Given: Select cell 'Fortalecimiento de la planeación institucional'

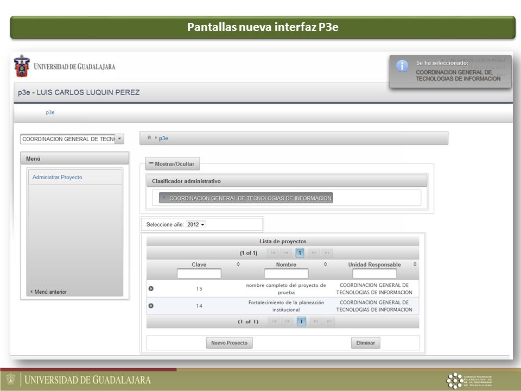Looking at the screenshot, I should tap(286, 306).
